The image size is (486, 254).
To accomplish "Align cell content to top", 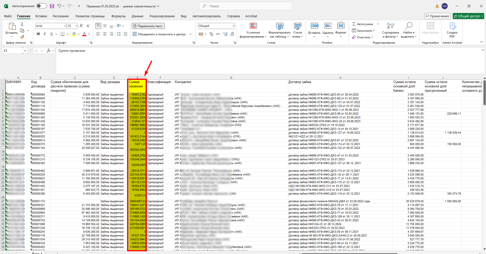I will [98, 26].
